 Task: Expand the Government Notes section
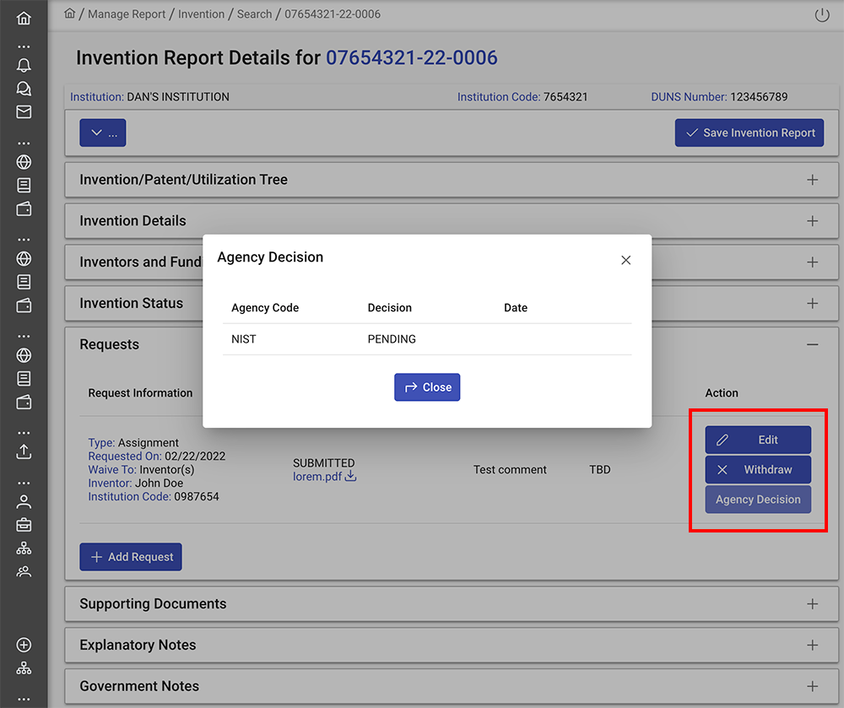[812, 686]
